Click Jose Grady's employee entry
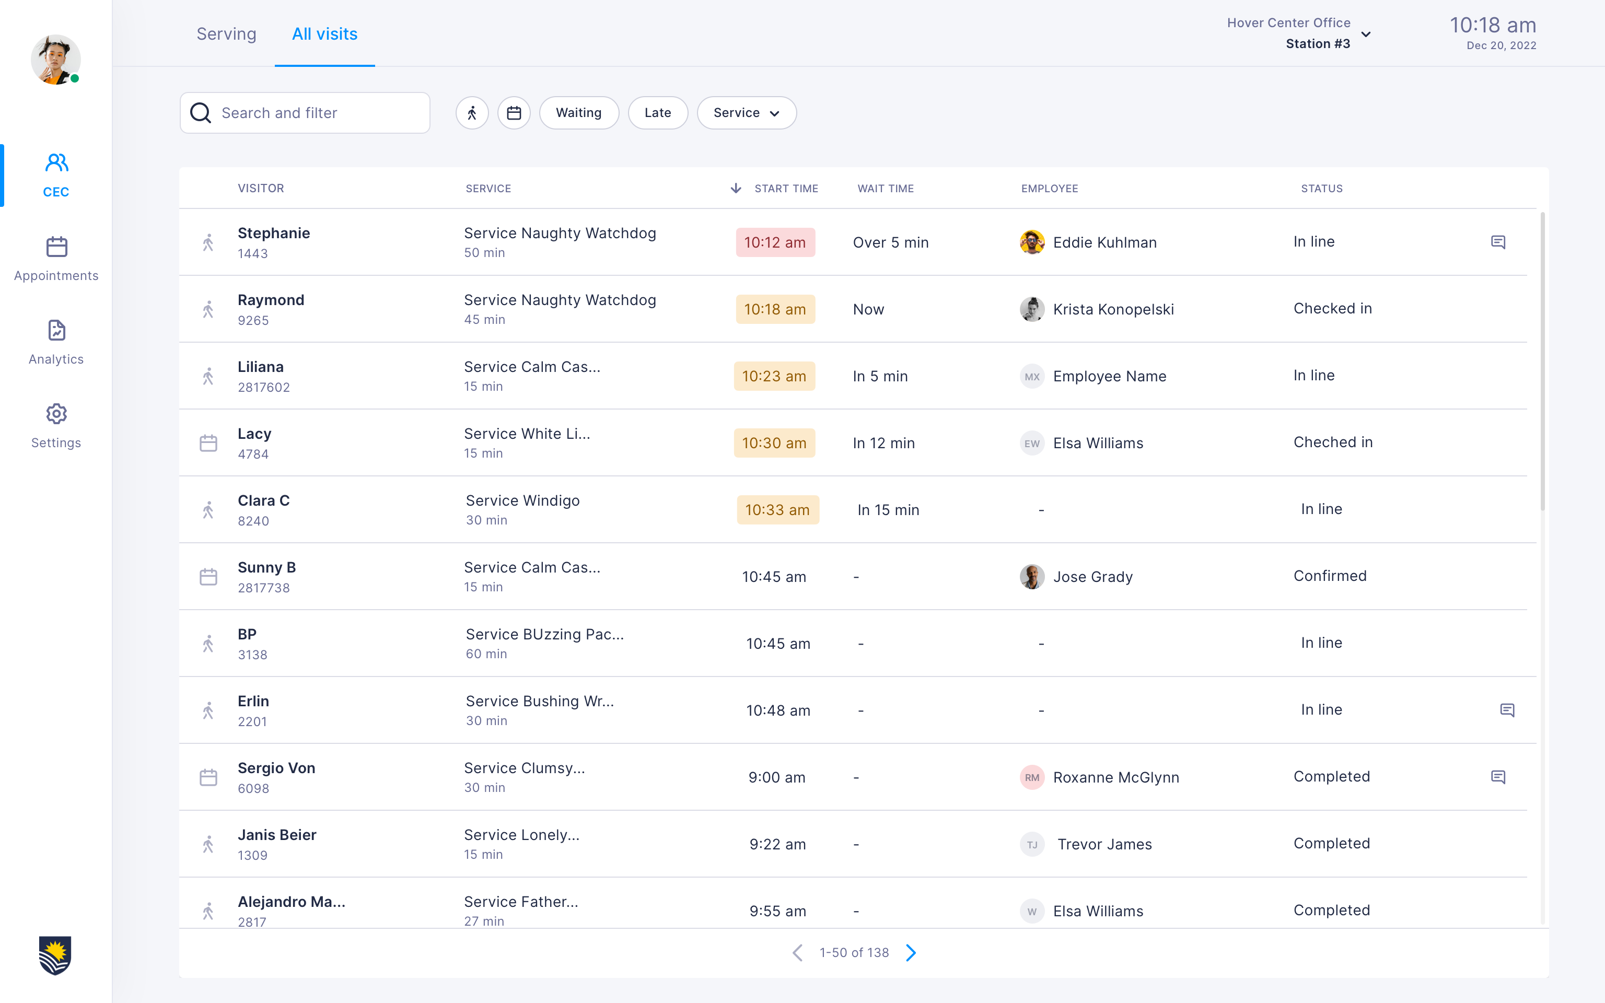This screenshot has width=1605, height=1003. [1076, 577]
